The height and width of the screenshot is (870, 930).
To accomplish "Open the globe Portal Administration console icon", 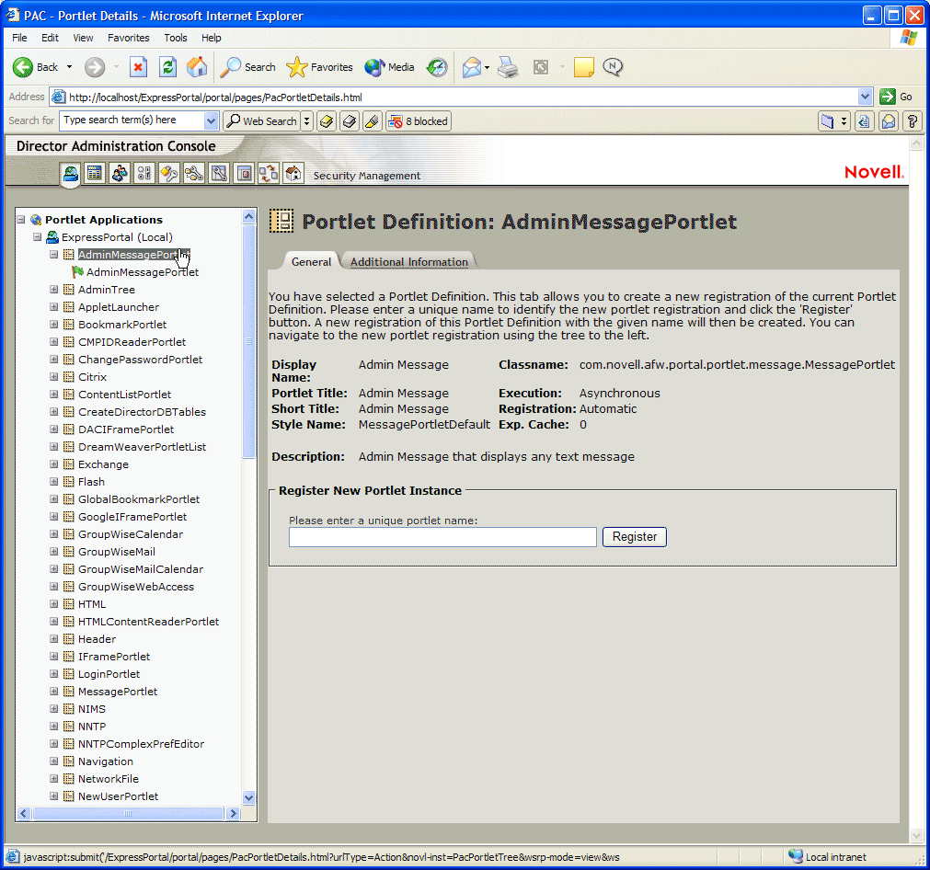I will point(71,174).
